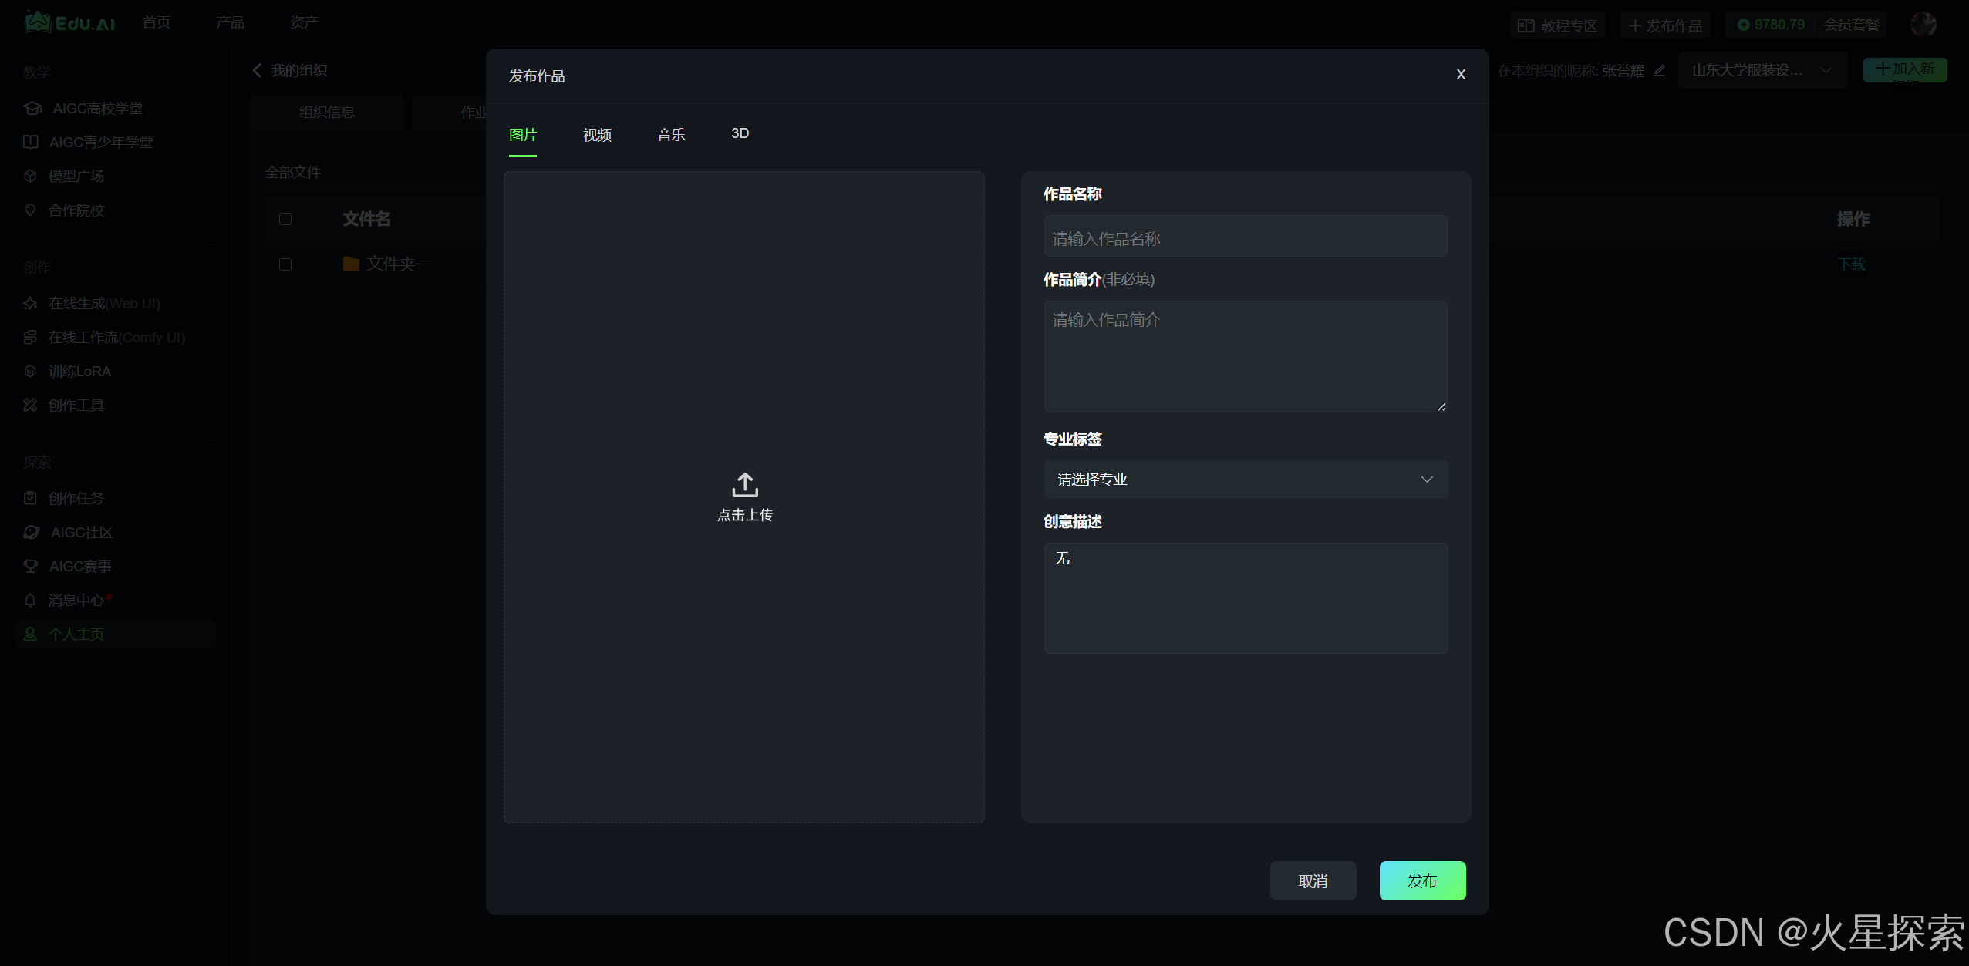Click the 文件夹一 folder icon
Screen dimensions: 1969x966
pos(351,264)
